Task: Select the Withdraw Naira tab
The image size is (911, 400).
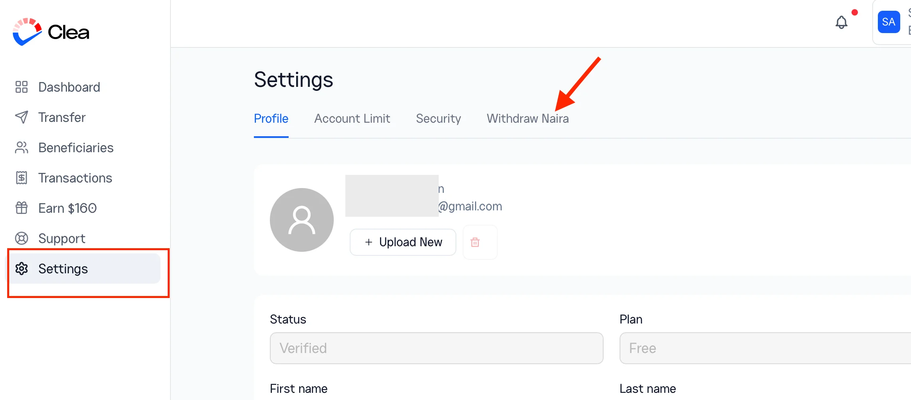Action: click(528, 118)
